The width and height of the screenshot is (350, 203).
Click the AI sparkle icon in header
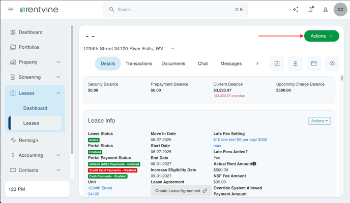pyautogui.click(x=296, y=10)
